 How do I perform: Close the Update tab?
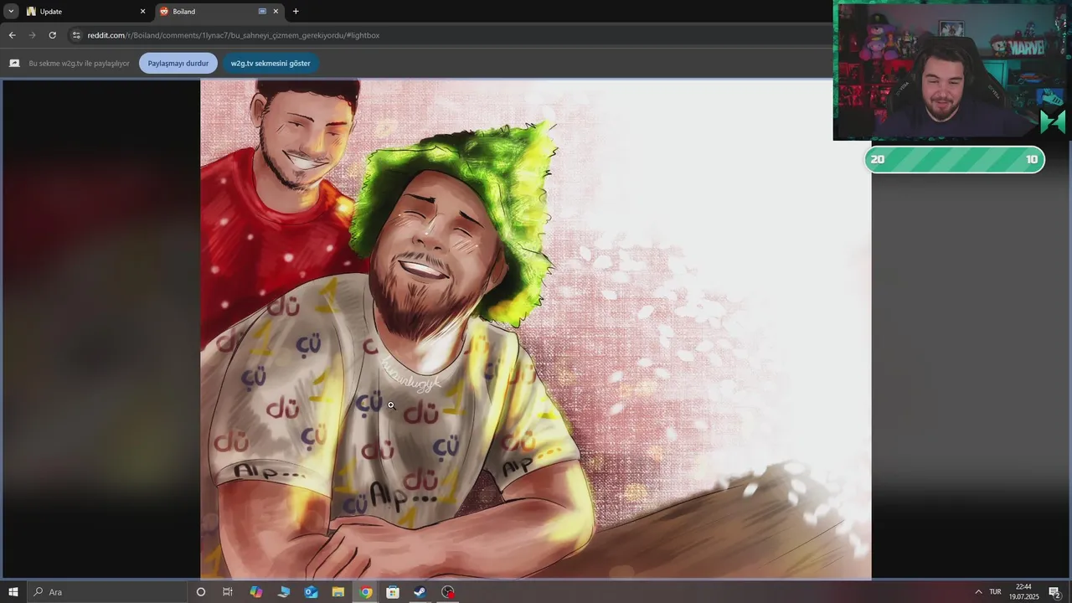[142, 12]
